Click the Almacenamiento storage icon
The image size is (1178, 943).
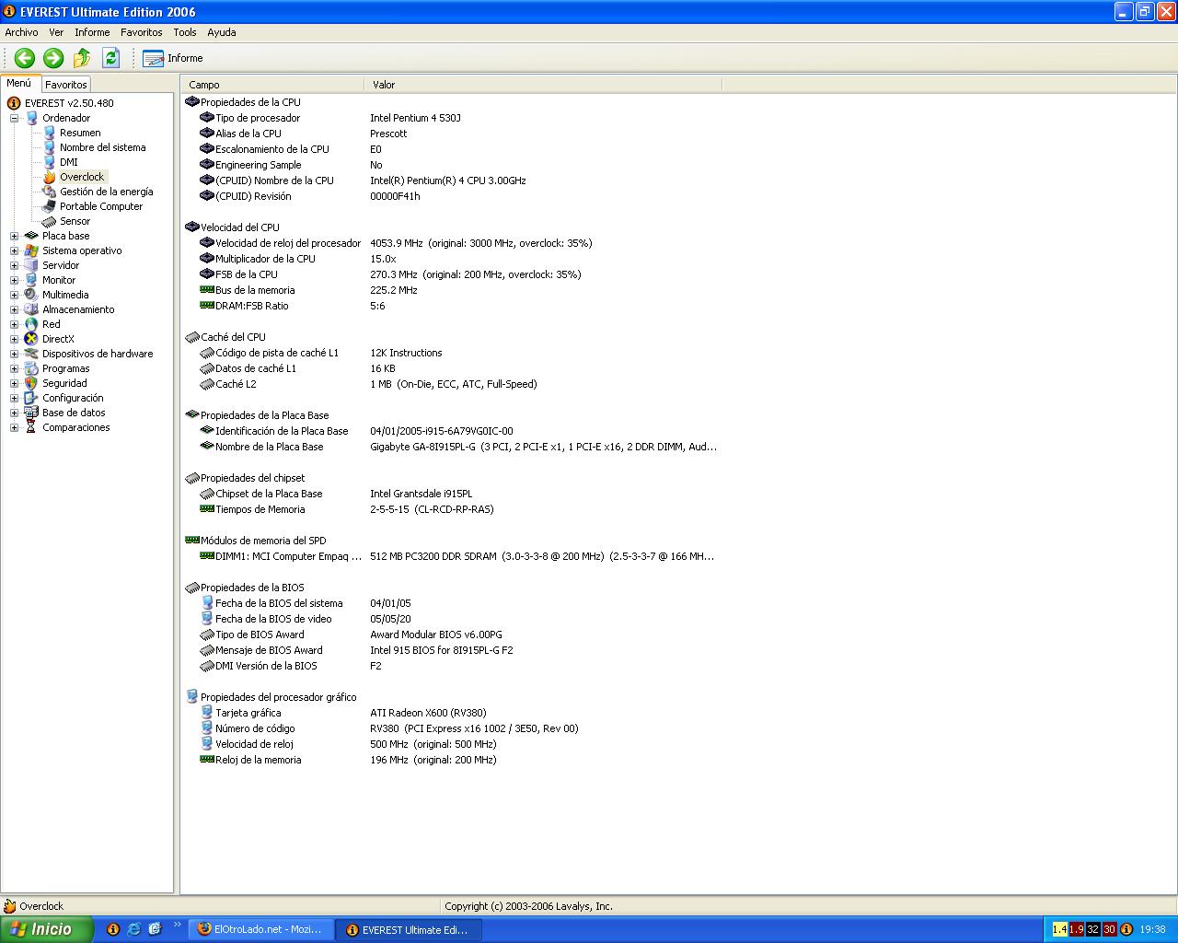[31, 309]
